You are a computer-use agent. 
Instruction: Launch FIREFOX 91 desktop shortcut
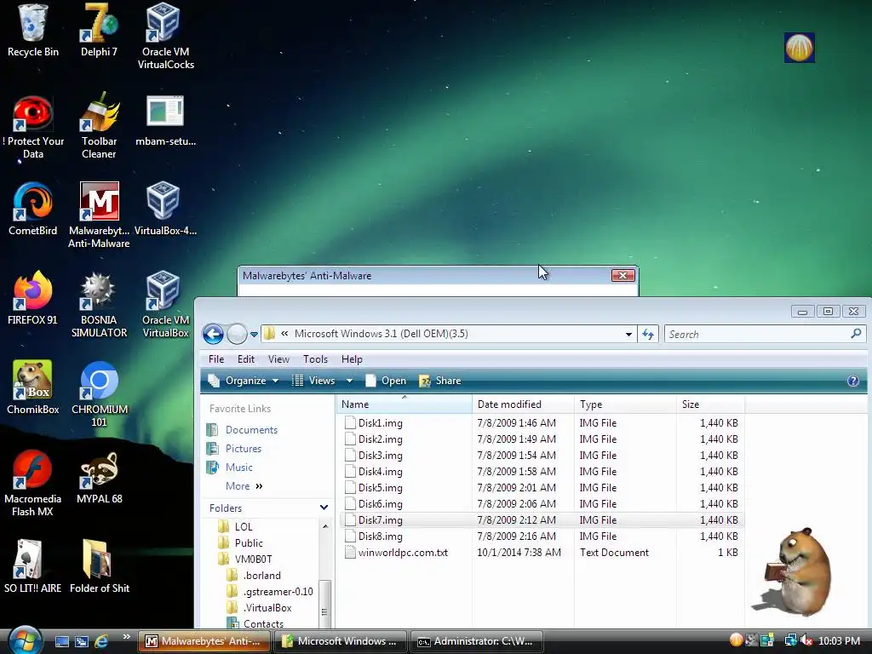(33, 298)
